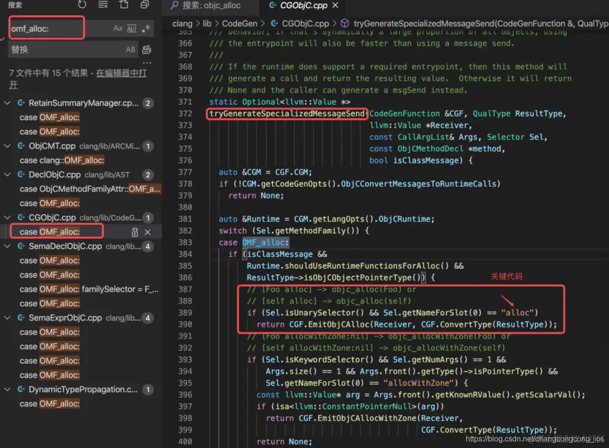
Task: Open result 'case clang::OMF_alloc:'
Action: (x=62, y=160)
